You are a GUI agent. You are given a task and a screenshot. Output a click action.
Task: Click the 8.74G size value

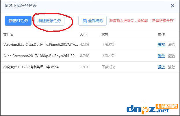(x=85, y=56)
